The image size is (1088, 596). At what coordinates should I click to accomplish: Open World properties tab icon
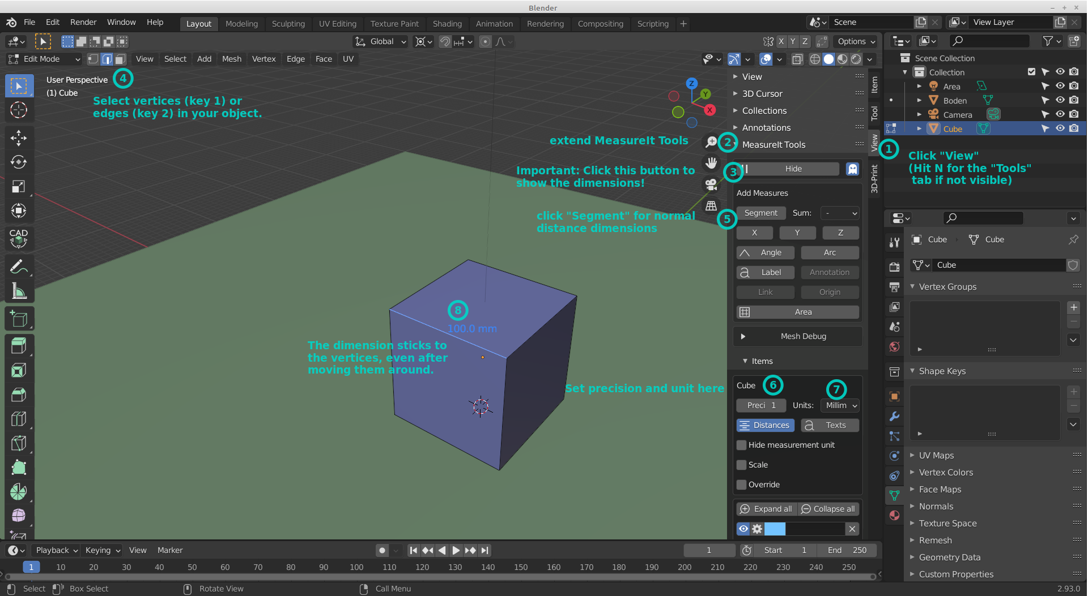[x=894, y=346]
